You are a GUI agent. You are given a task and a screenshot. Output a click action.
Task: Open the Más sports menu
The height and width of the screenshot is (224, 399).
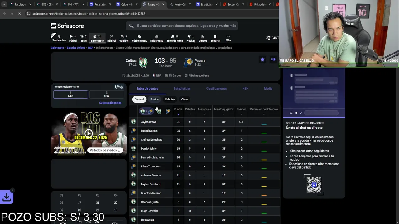pos(228,38)
